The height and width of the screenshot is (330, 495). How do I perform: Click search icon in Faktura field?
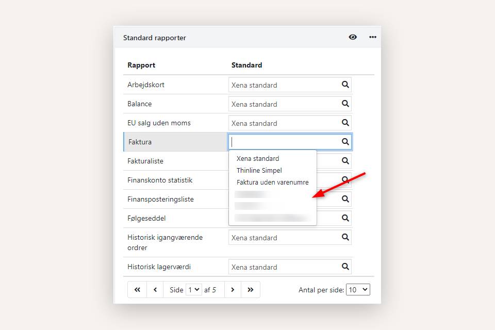tap(345, 142)
